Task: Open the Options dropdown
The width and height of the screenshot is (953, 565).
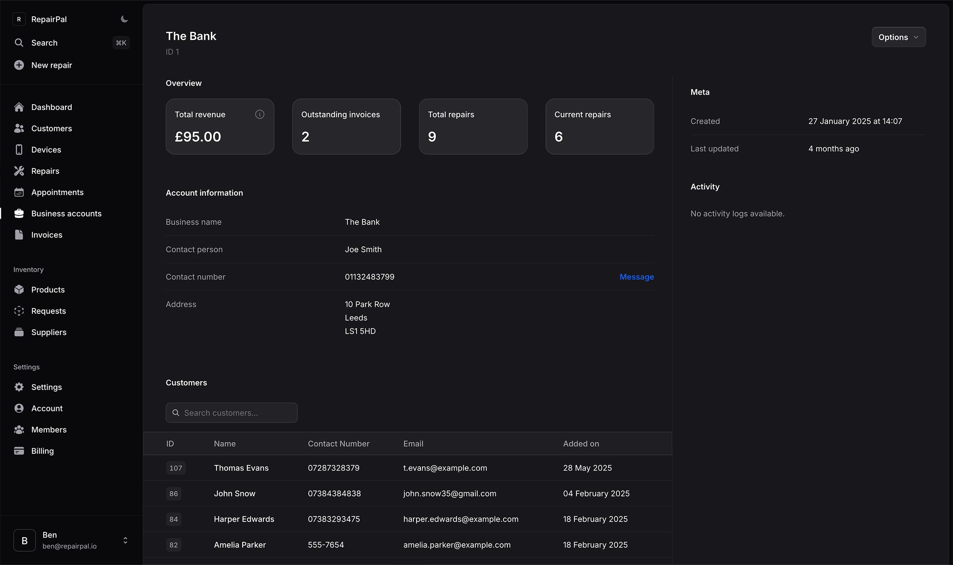Action: click(899, 37)
